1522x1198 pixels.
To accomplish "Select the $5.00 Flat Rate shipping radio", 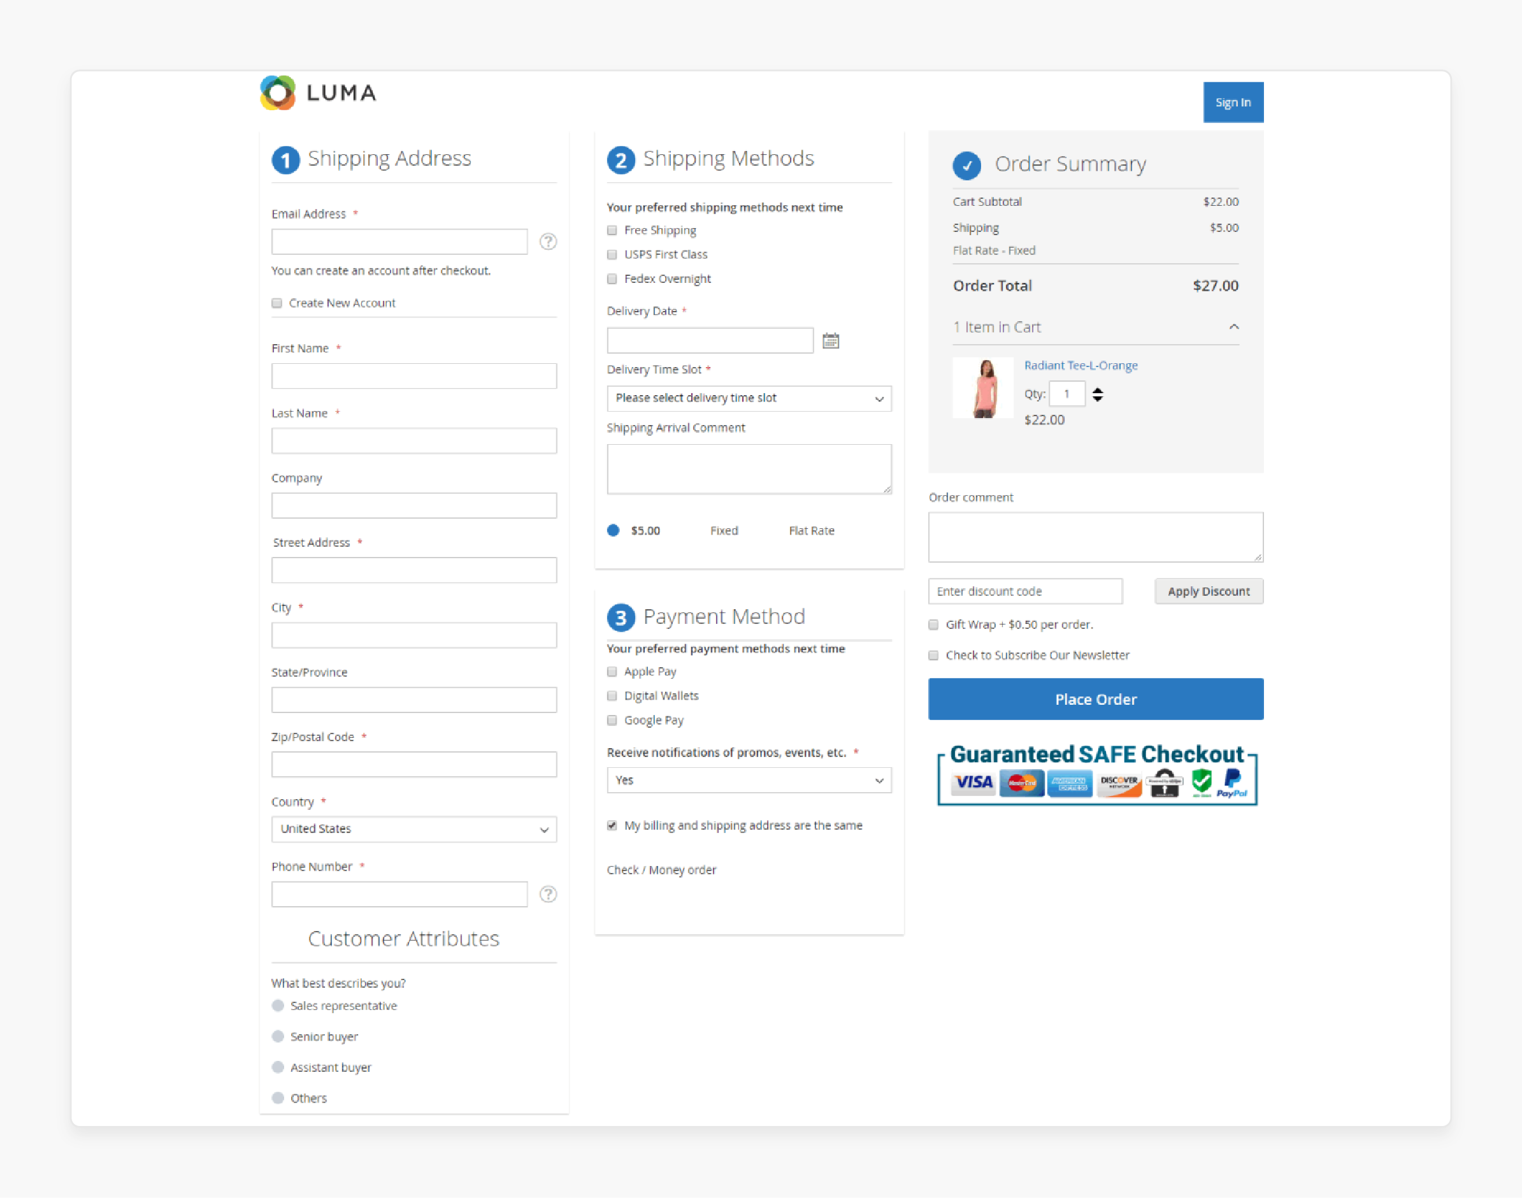I will click(x=614, y=530).
